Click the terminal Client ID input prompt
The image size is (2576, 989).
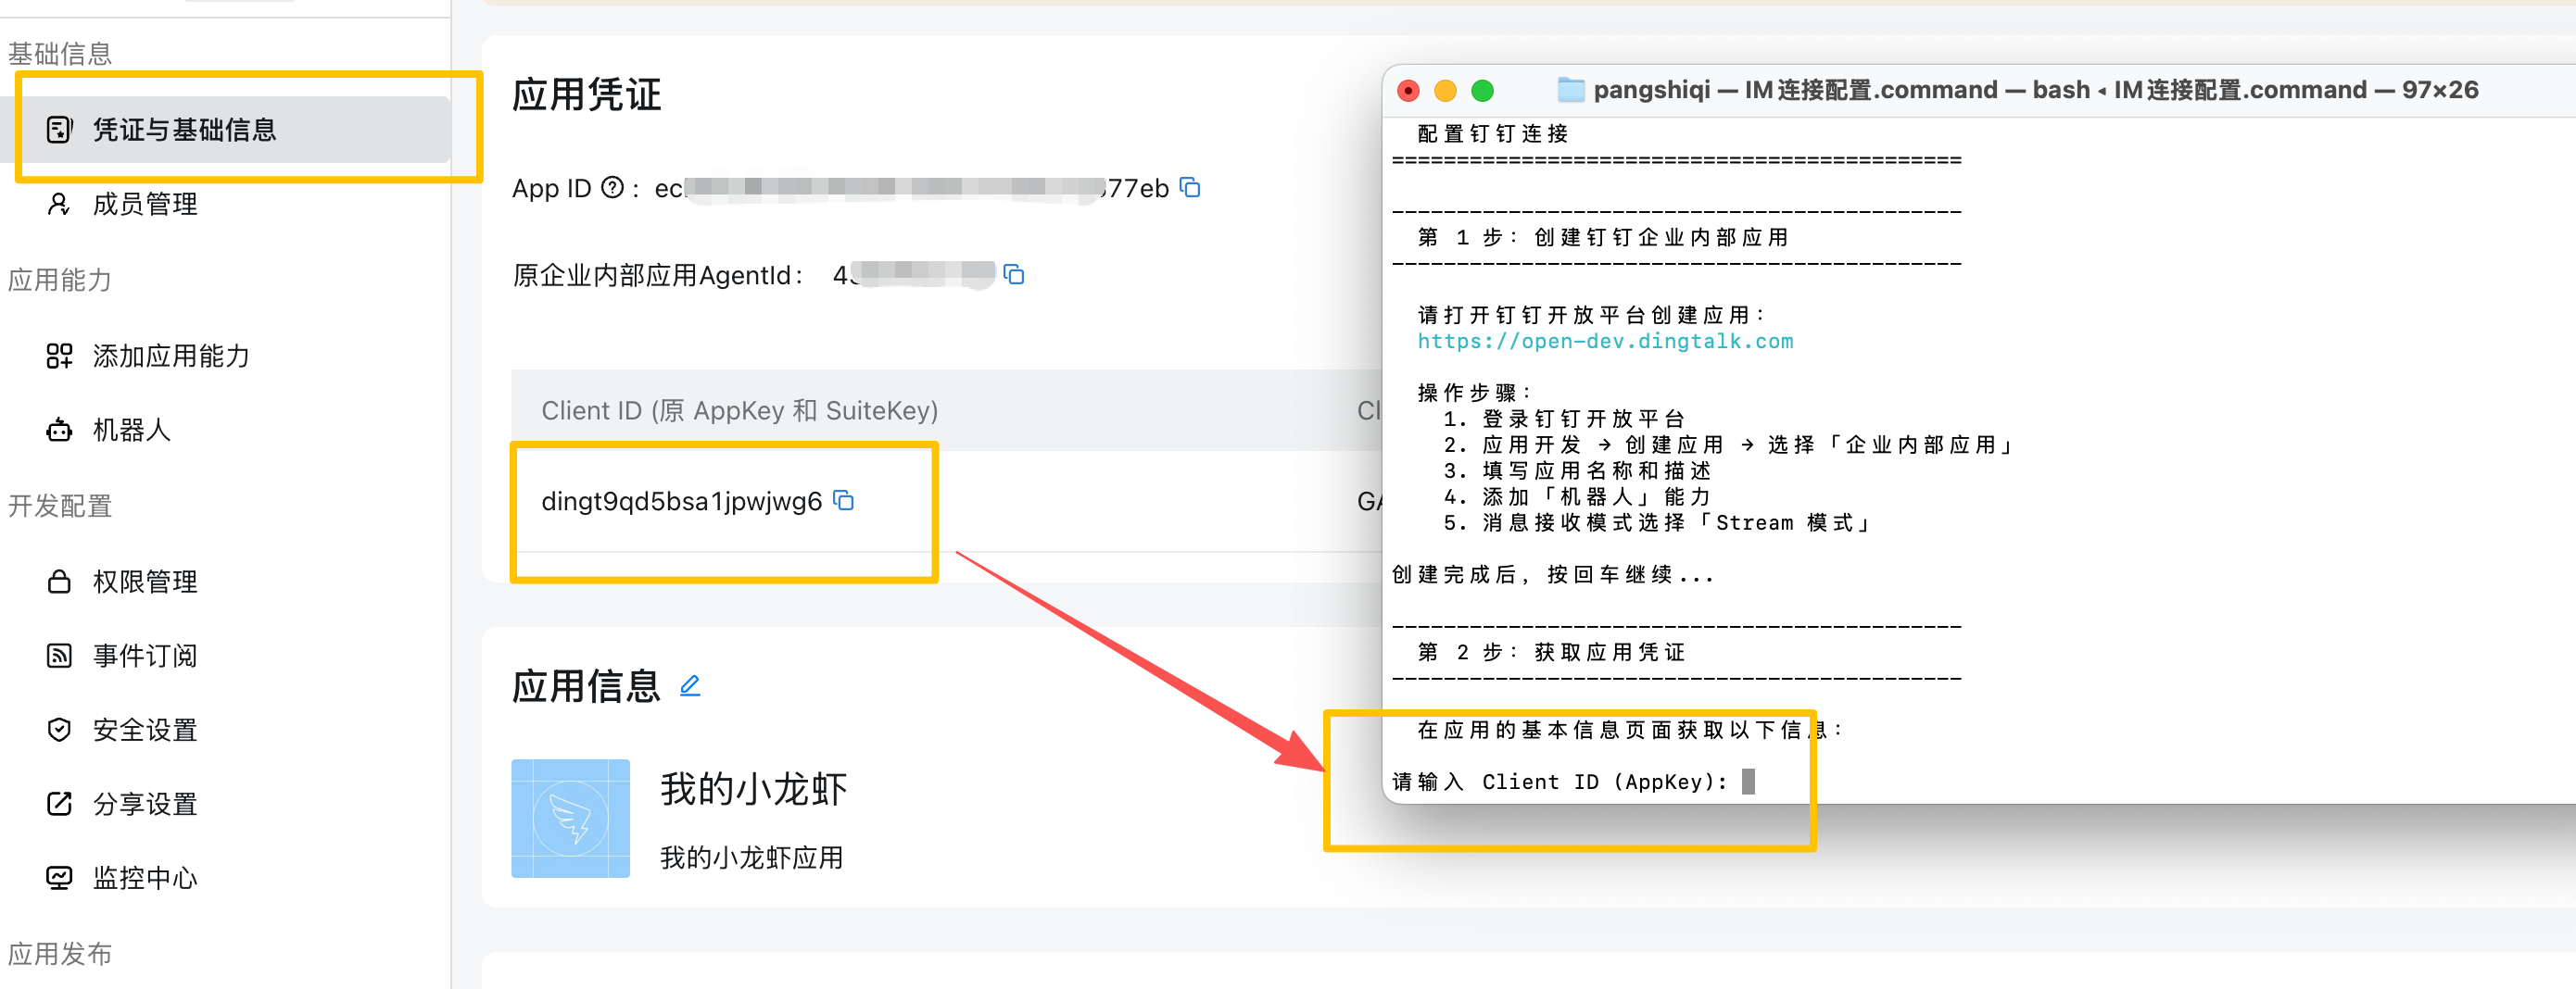coord(1747,782)
